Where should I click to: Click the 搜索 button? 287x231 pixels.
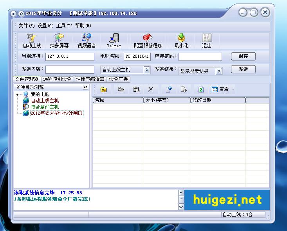(x=243, y=69)
